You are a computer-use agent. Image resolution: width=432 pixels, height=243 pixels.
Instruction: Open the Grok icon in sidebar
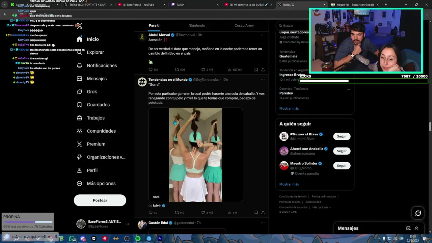79,92
